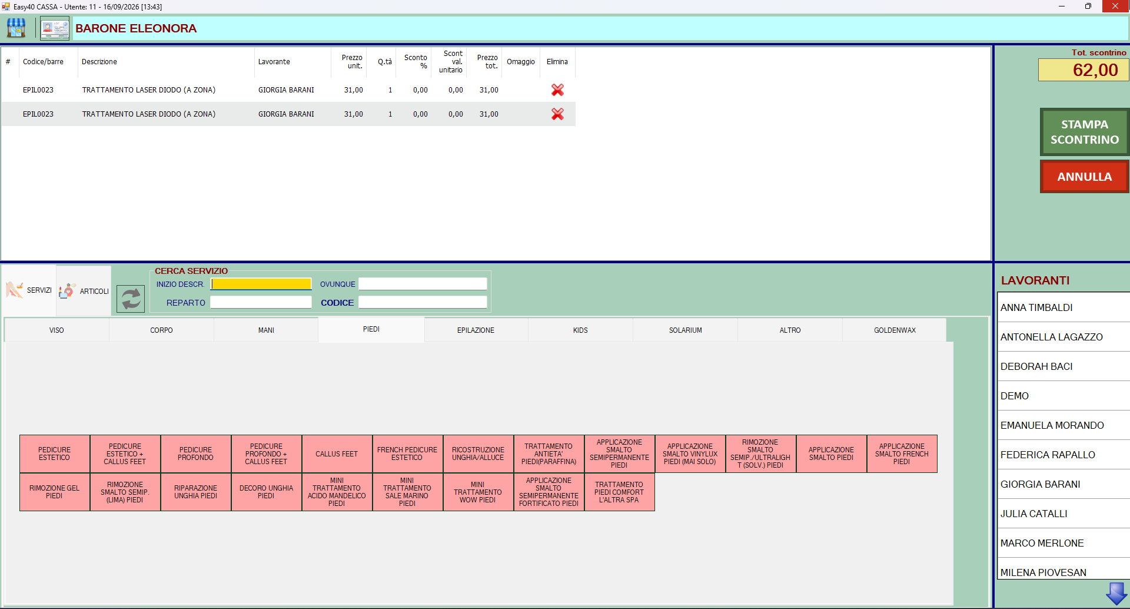This screenshot has height=609, width=1130.
Task: Add PEDICURE PROFONDO service
Action: tap(195, 454)
